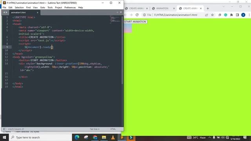Click line number 12 in the gutter
This screenshot has height=141, width=251.
(6, 57)
